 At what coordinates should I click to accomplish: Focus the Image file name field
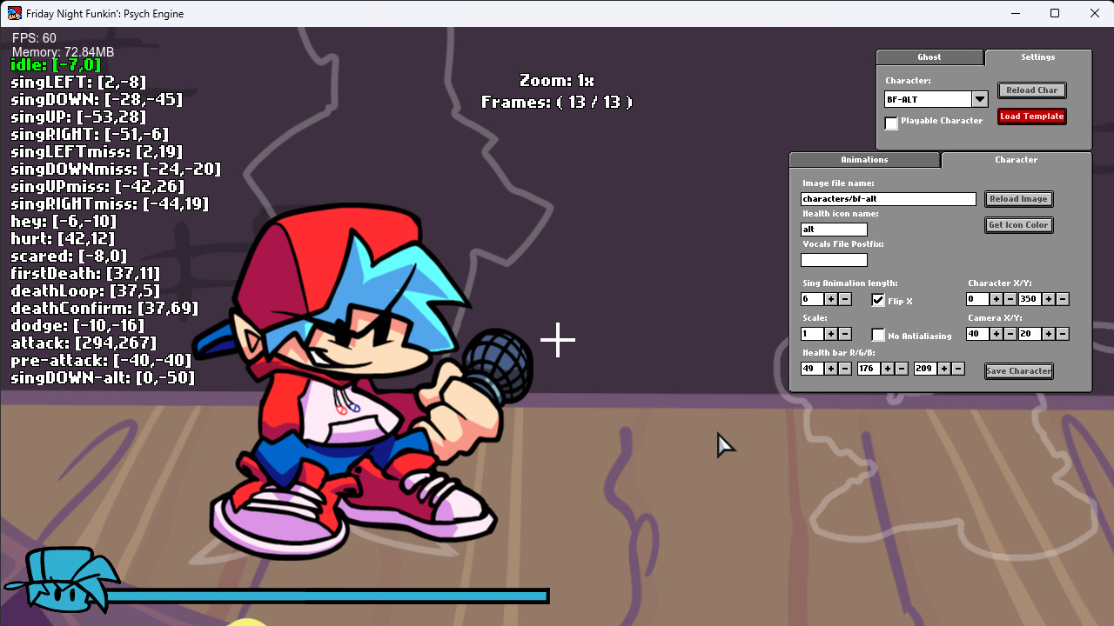pyautogui.click(x=889, y=199)
